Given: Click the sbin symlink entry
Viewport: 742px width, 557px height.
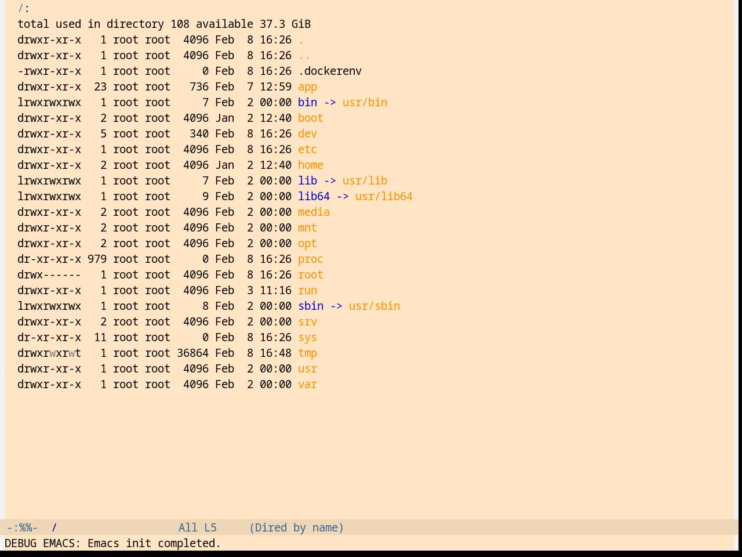Looking at the screenshot, I should pos(311,306).
